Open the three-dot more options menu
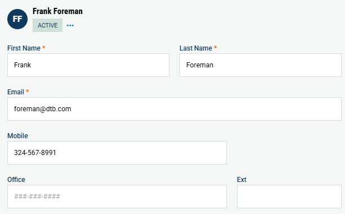 [70, 25]
